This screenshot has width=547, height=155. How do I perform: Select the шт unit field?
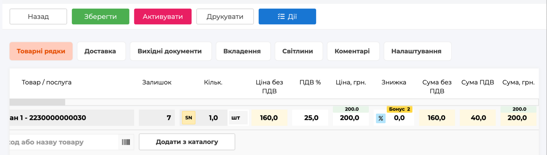tap(238, 118)
